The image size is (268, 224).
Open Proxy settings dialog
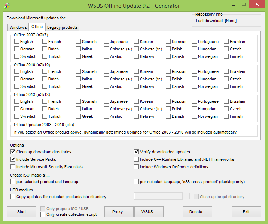pos(119,212)
